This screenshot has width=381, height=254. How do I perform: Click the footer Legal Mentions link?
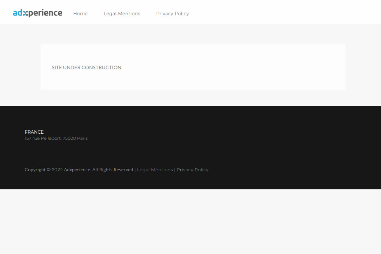(155, 170)
